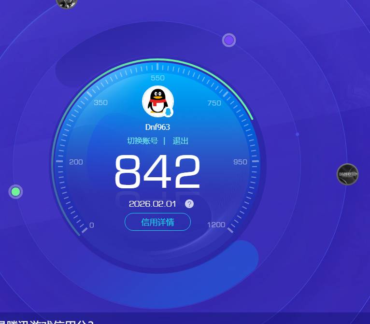Screen dimensions: 370x324
Task: Click the 1200 maximum gauge label
Action: [x=216, y=225]
